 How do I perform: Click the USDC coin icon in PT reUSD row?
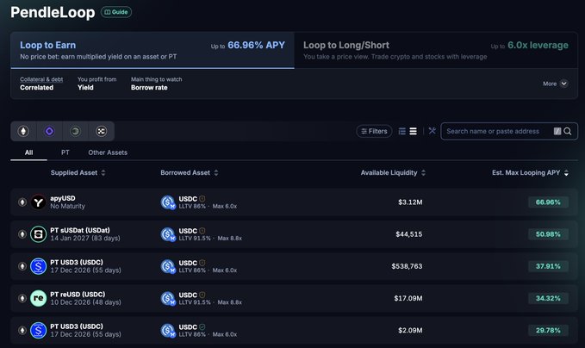(168, 298)
